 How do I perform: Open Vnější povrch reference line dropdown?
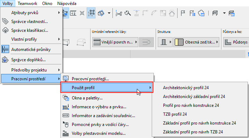pyautogui.click(x=115, y=42)
